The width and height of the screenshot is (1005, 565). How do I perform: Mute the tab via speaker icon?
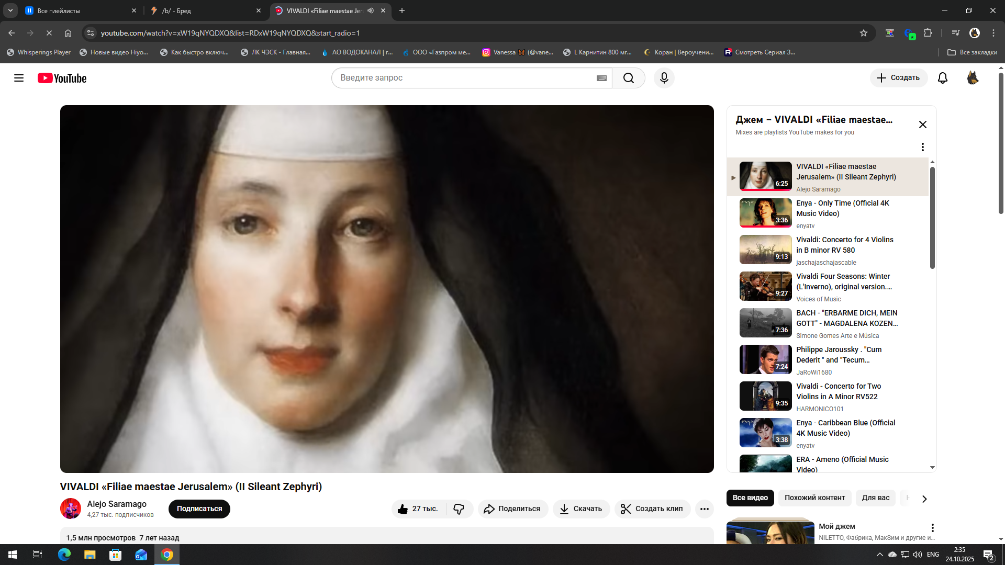371,10
